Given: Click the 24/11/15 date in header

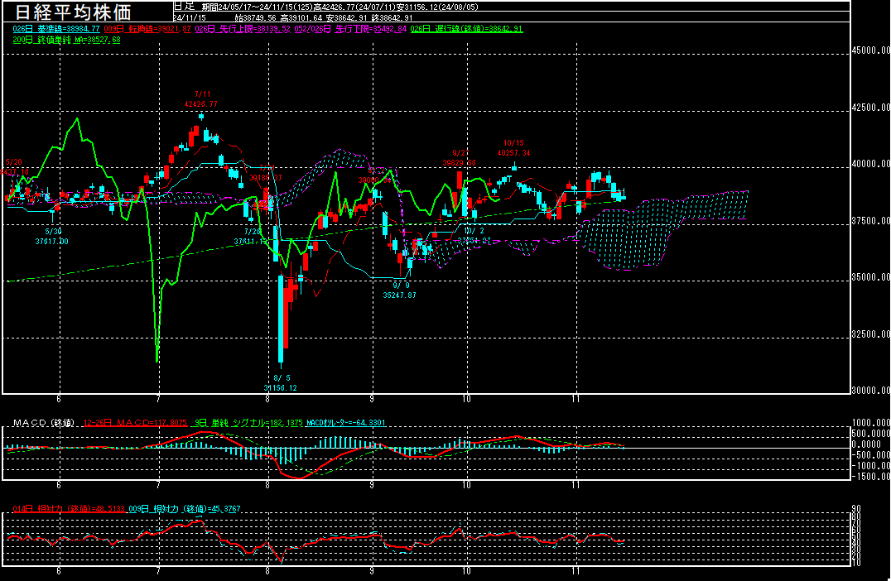Looking at the screenshot, I should [x=190, y=17].
